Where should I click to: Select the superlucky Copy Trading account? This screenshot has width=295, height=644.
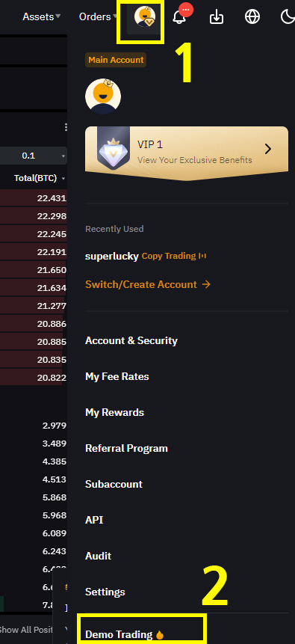tap(146, 256)
